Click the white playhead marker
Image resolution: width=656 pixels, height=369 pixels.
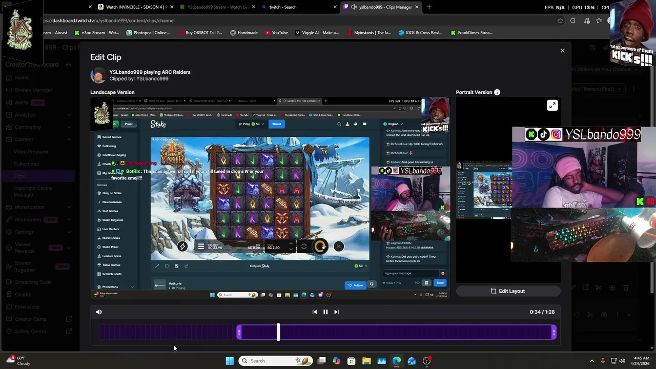pyautogui.click(x=278, y=332)
